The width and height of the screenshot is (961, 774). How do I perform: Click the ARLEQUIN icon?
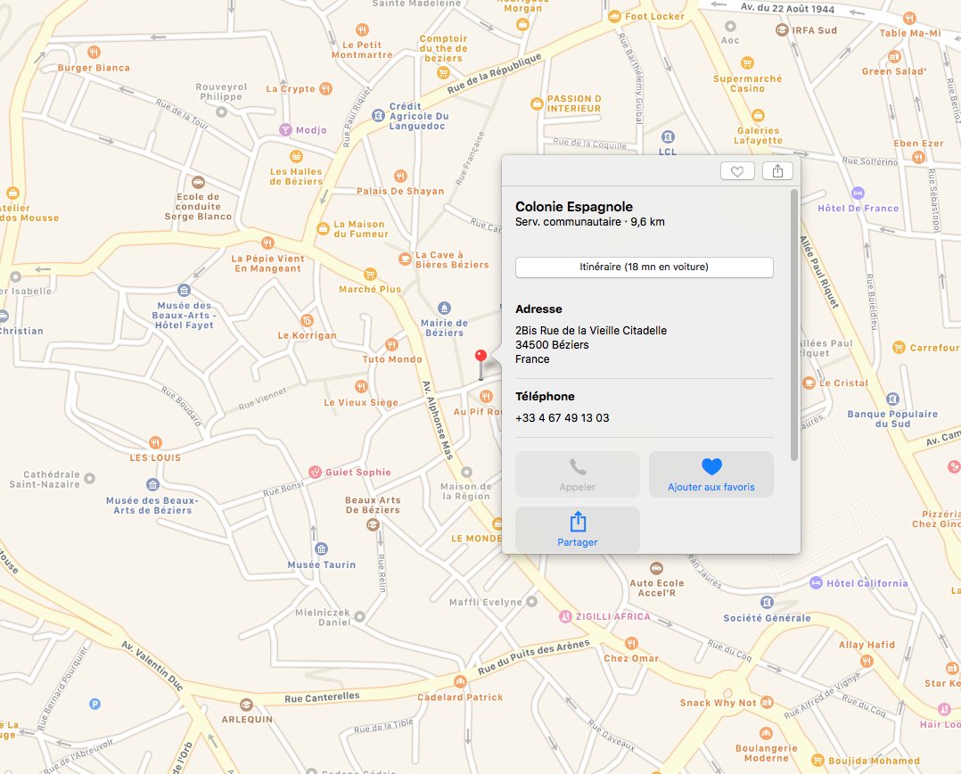point(246,704)
